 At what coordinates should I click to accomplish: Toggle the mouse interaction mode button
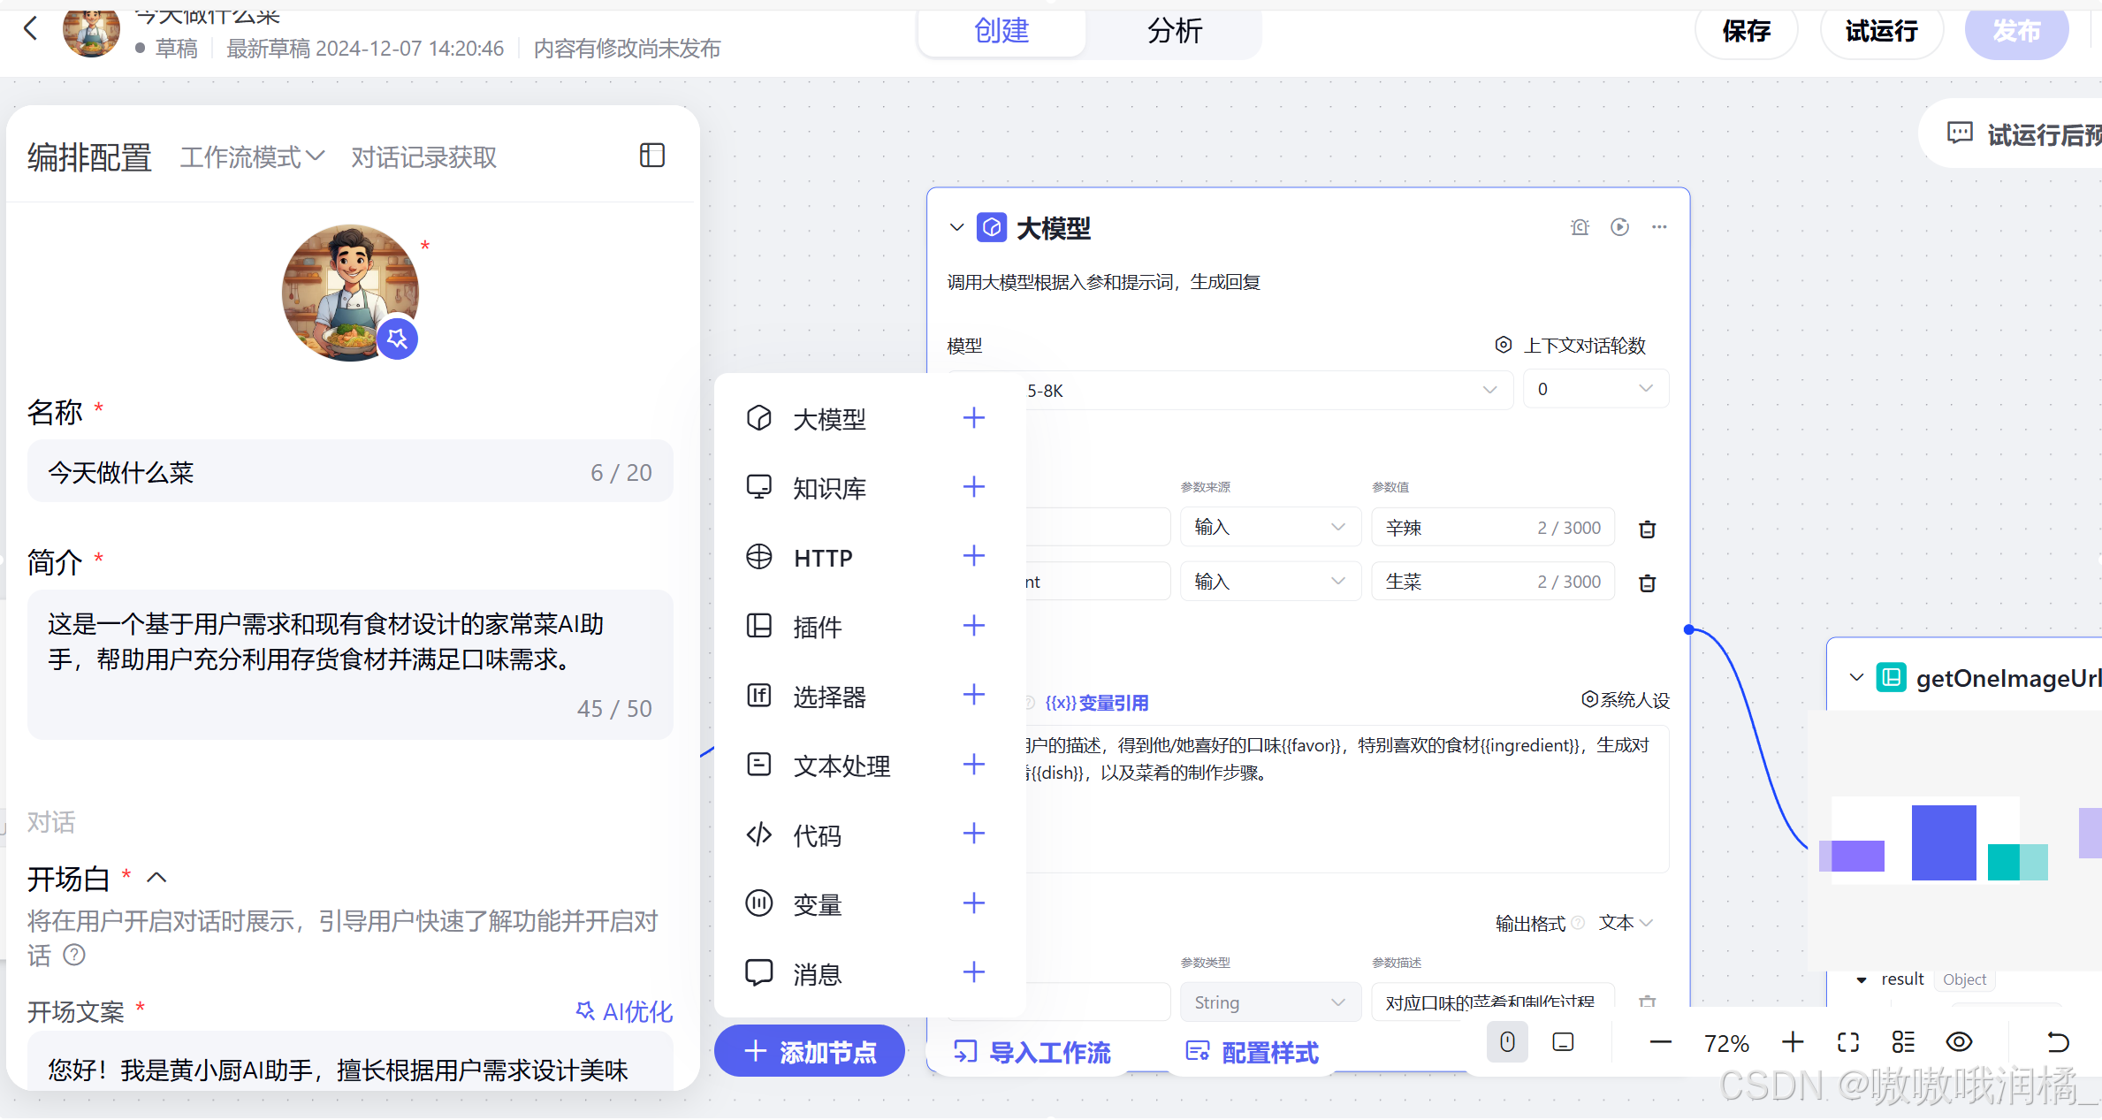click(1507, 1042)
